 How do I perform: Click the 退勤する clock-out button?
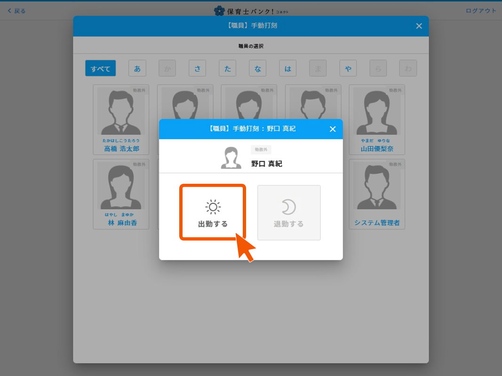pos(289,212)
